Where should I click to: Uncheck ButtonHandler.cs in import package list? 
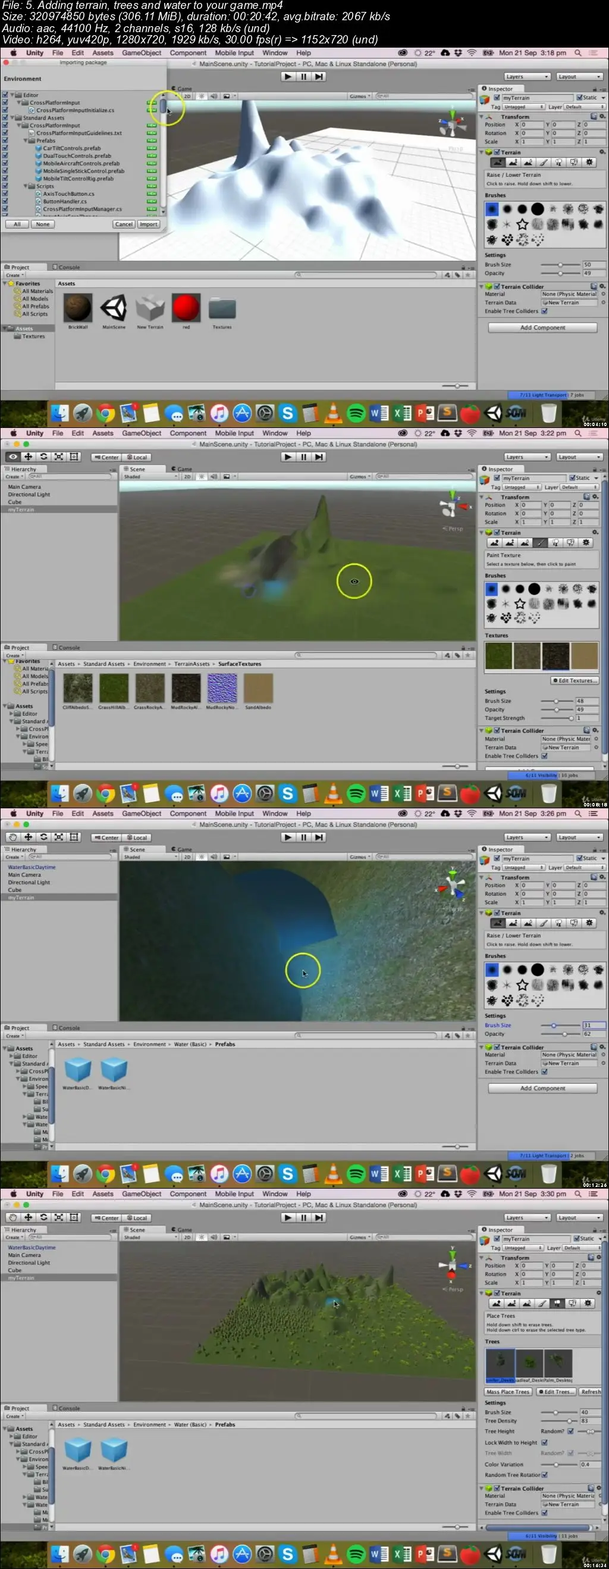[5, 201]
